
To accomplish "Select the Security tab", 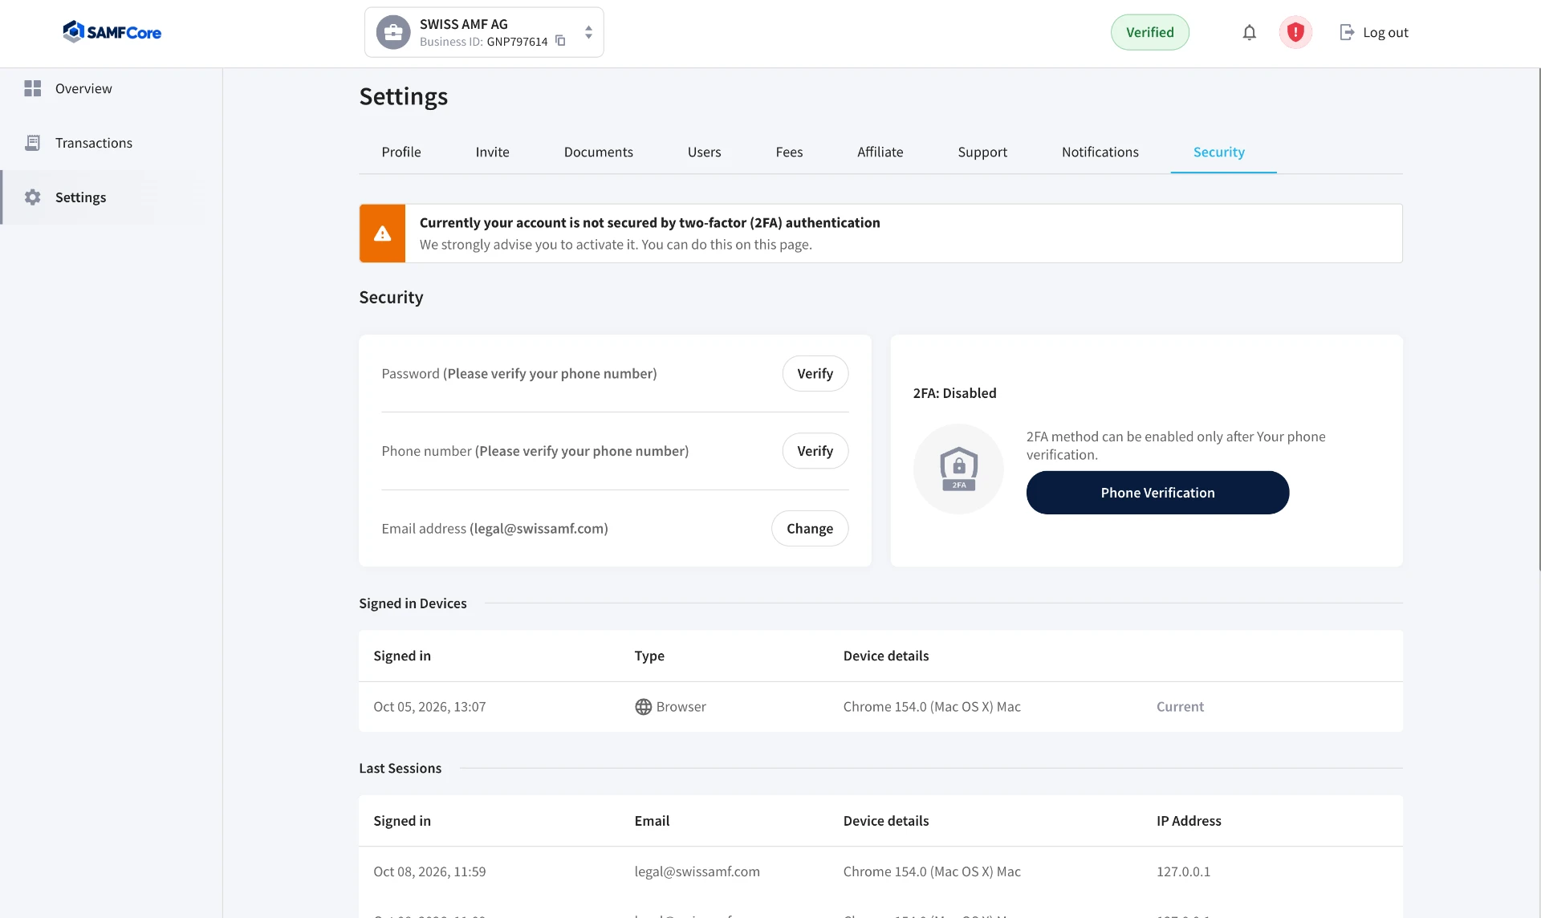I will [1218, 152].
